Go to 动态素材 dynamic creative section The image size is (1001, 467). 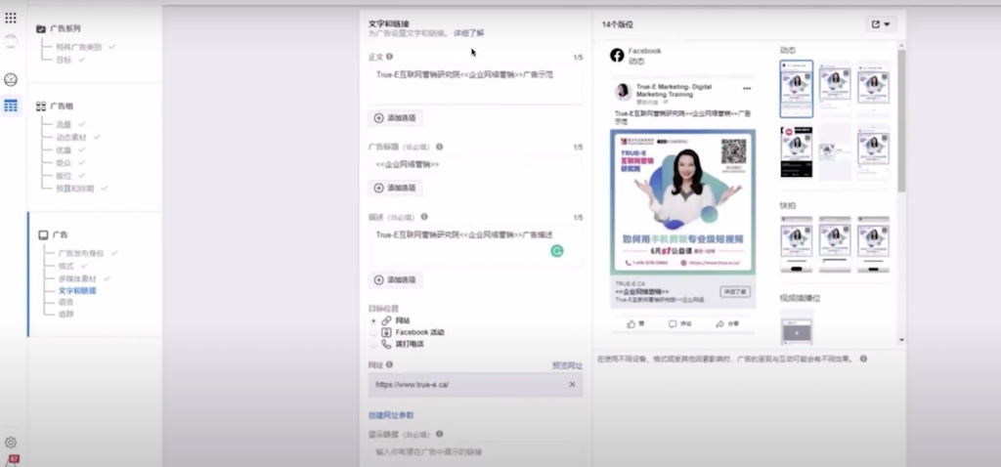(70, 137)
